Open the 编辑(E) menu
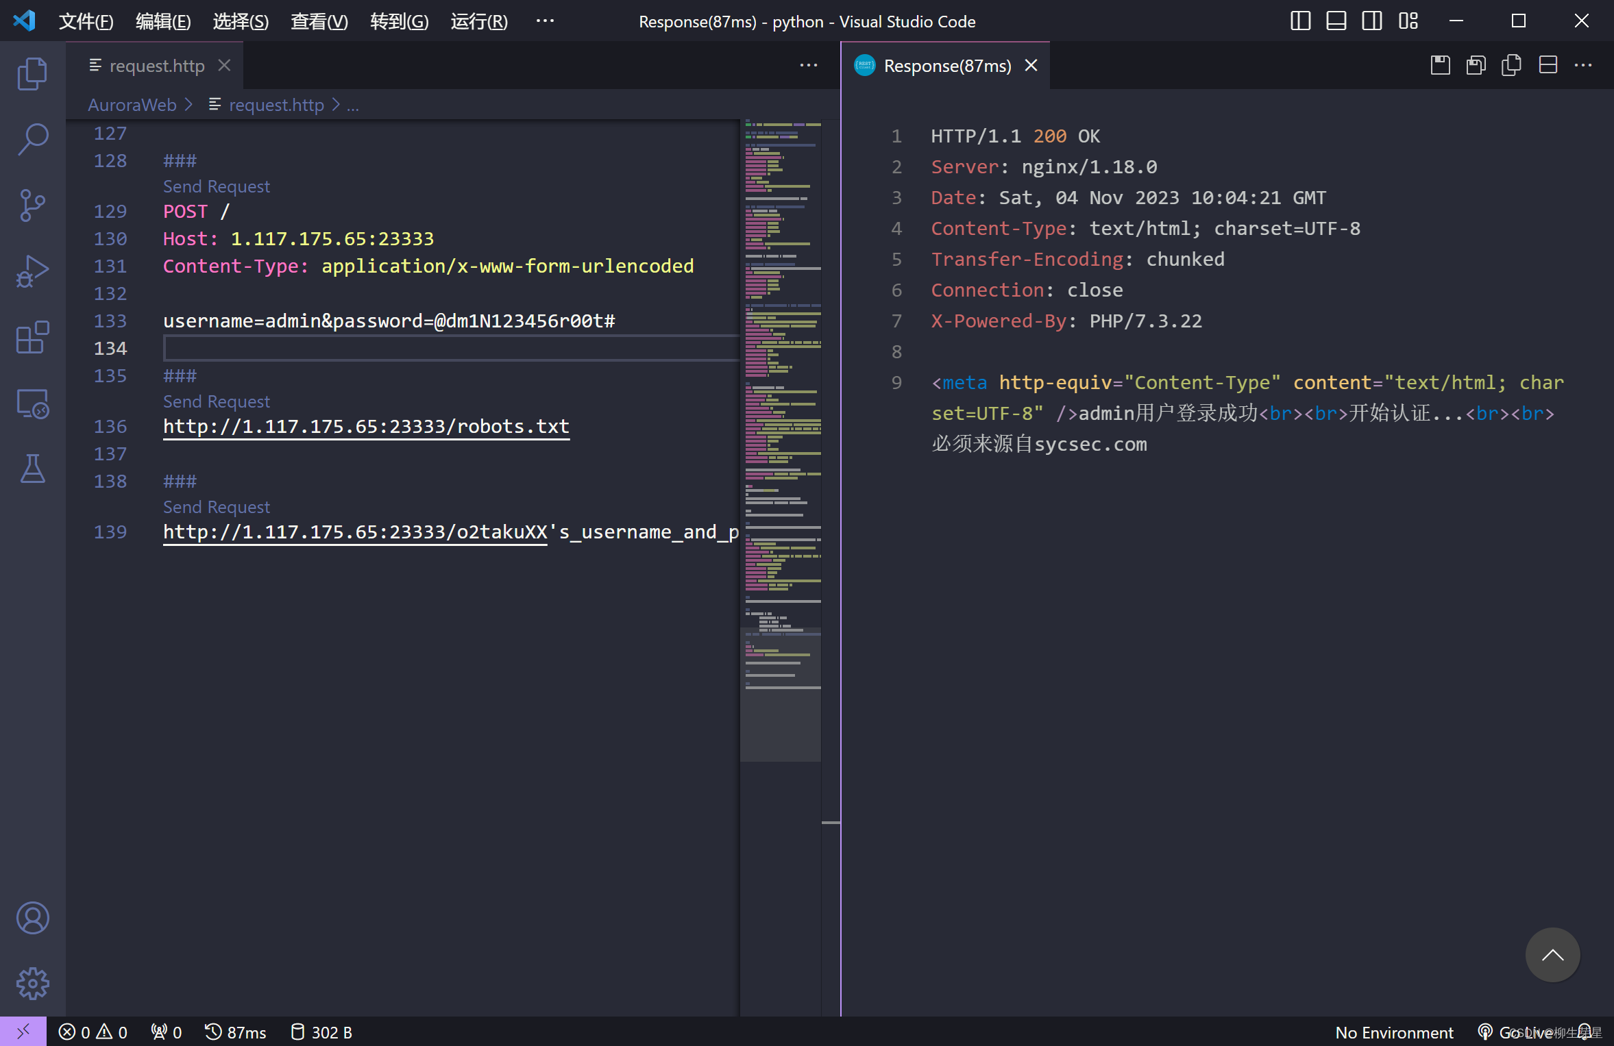Viewport: 1614px width, 1046px height. pyautogui.click(x=163, y=21)
